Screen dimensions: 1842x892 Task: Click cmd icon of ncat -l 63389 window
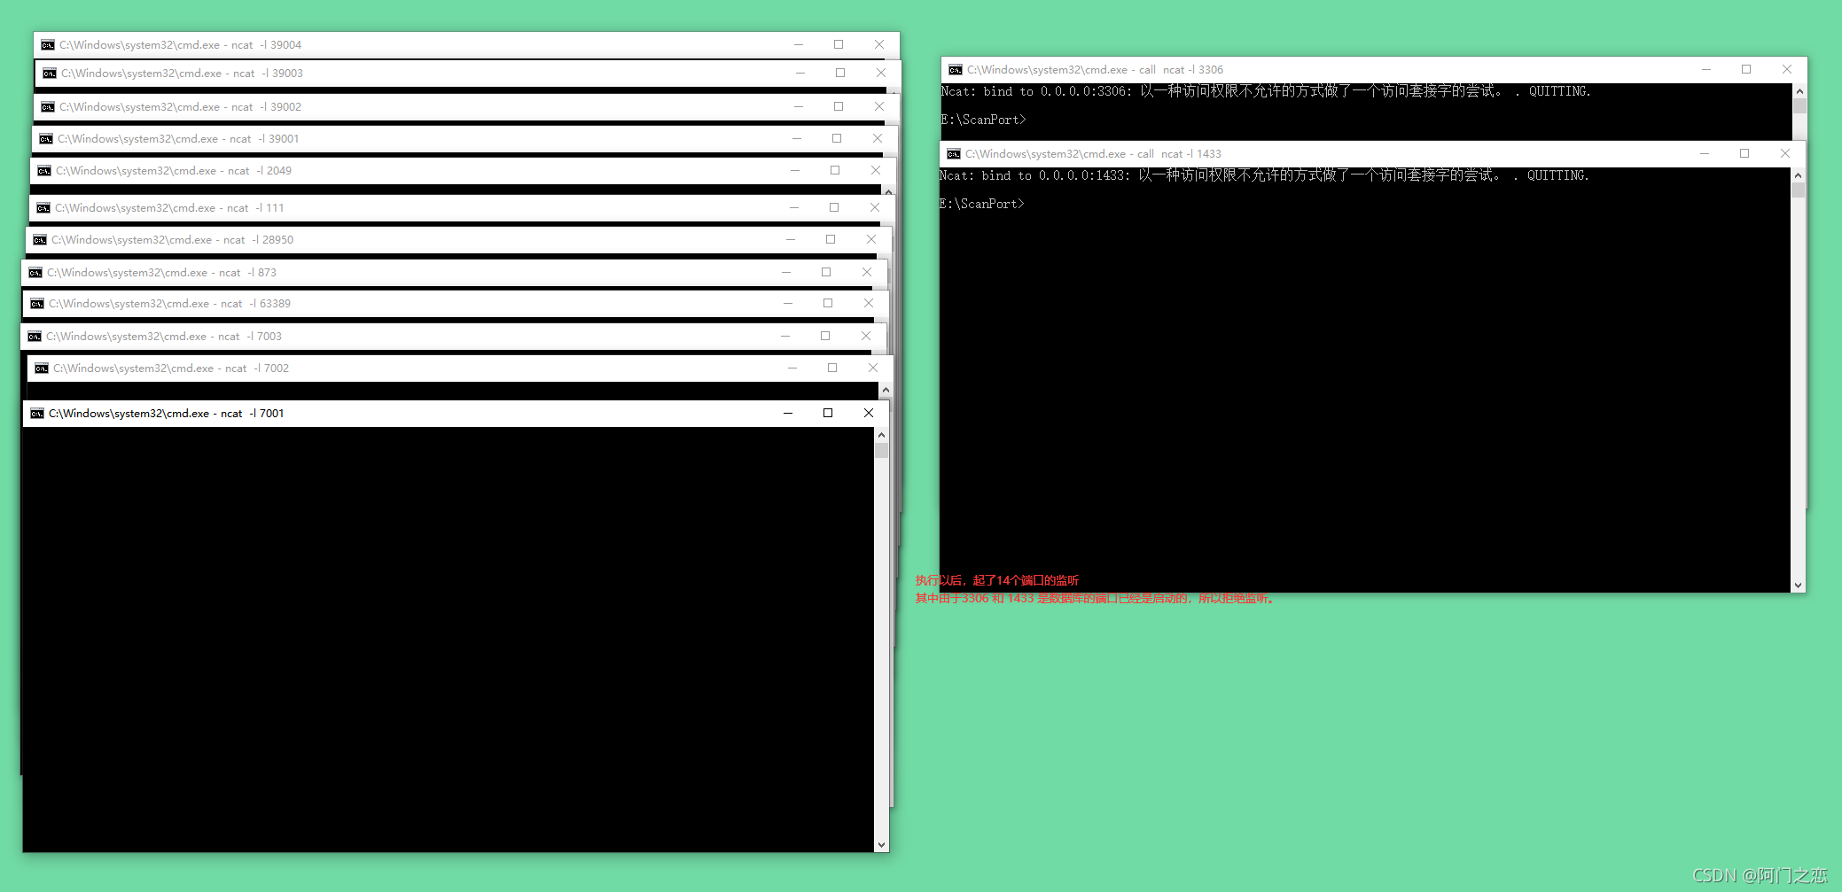click(37, 304)
